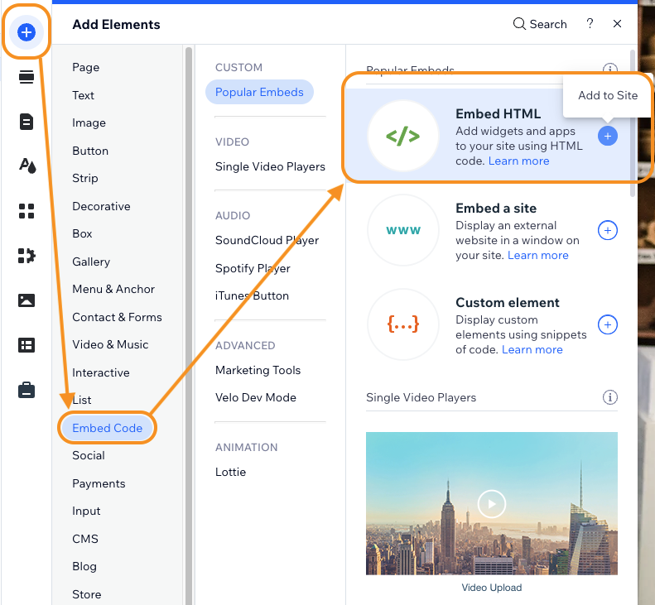The height and width of the screenshot is (605, 655).
Task: Open Menu & Anchor category
Action: 113,289
